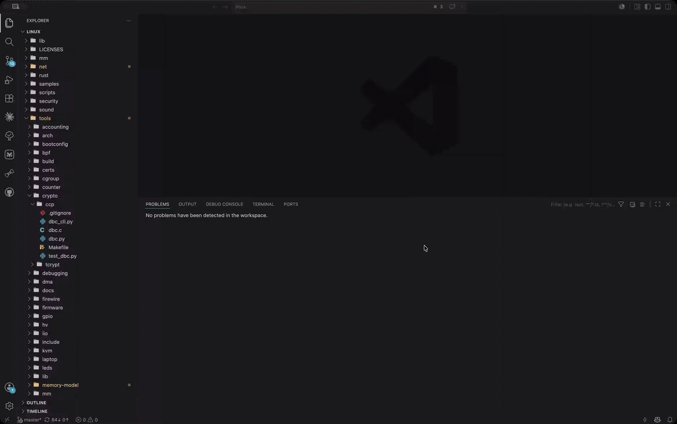Open the Explorer view in activity bar
The width and height of the screenshot is (677, 424).
[9, 23]
